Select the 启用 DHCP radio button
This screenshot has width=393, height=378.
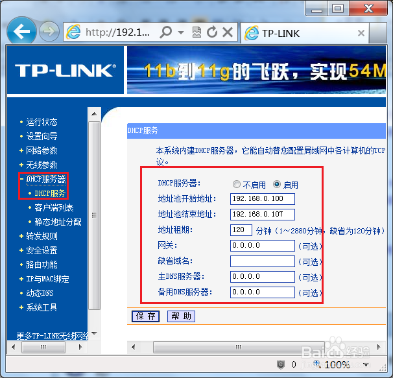click(277, 184)
